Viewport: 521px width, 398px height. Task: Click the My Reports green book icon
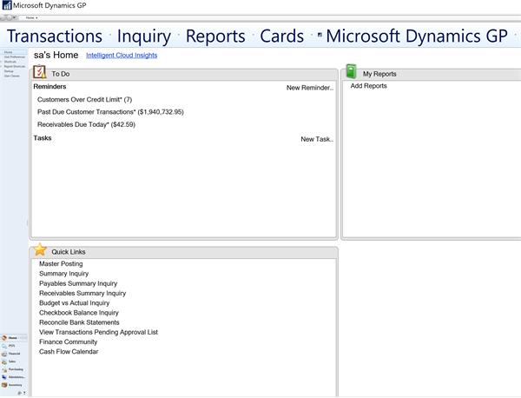click(351, 71)
